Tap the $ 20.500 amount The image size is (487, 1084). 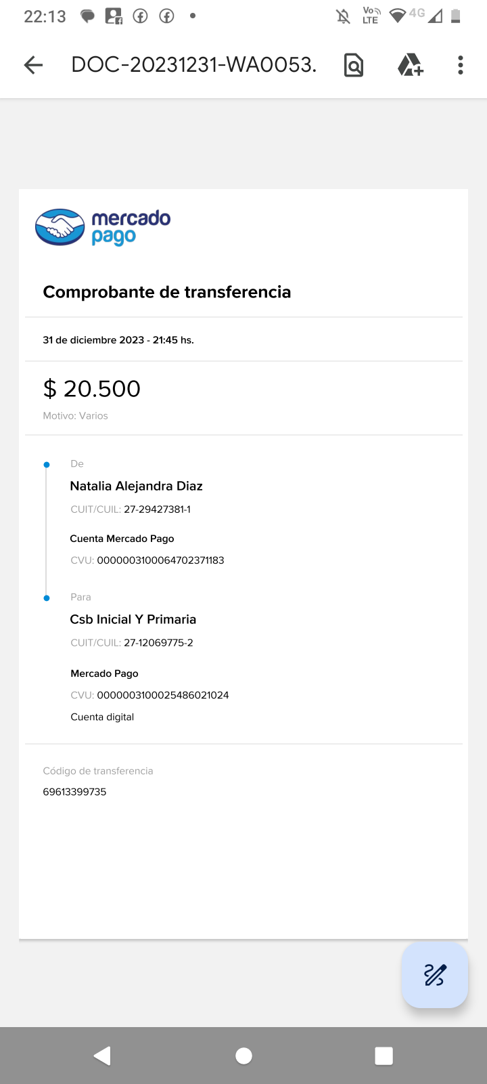click(x=92, y=389)
